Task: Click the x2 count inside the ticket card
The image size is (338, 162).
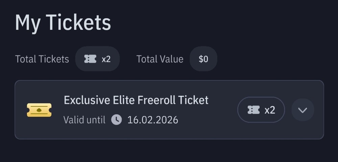Action: 270,110
